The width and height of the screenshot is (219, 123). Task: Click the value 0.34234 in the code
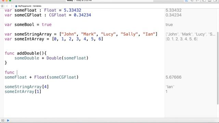(x=82, y=15)
